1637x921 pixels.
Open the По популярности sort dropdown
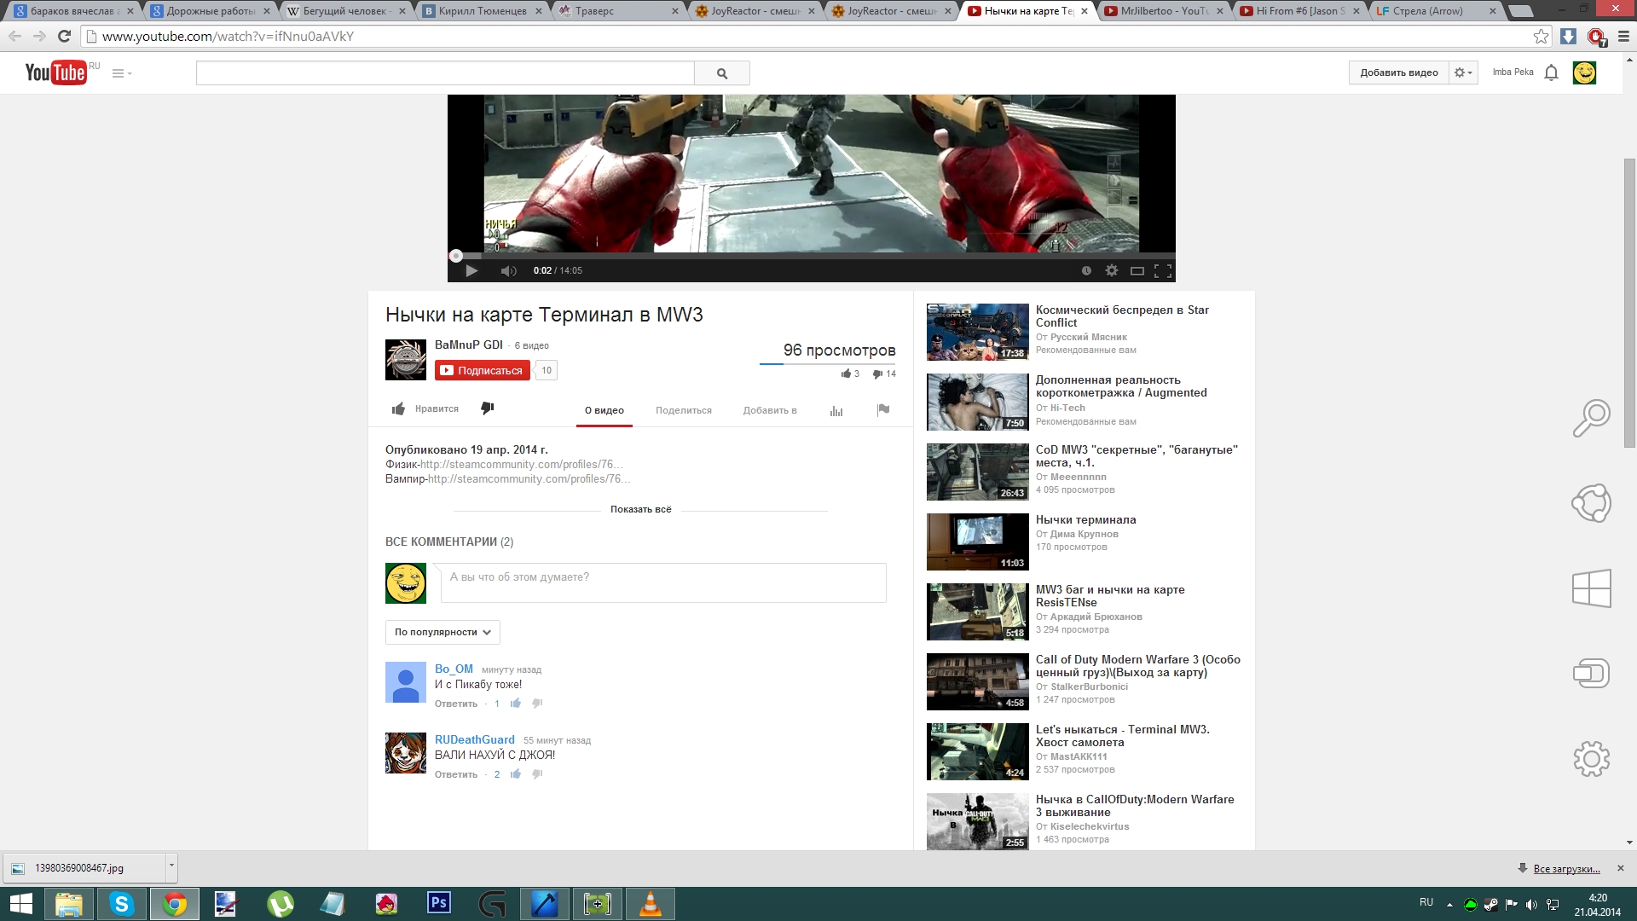(443, 632)
